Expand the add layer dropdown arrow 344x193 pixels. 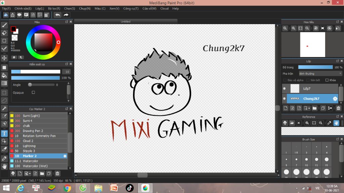click(309, 108)
